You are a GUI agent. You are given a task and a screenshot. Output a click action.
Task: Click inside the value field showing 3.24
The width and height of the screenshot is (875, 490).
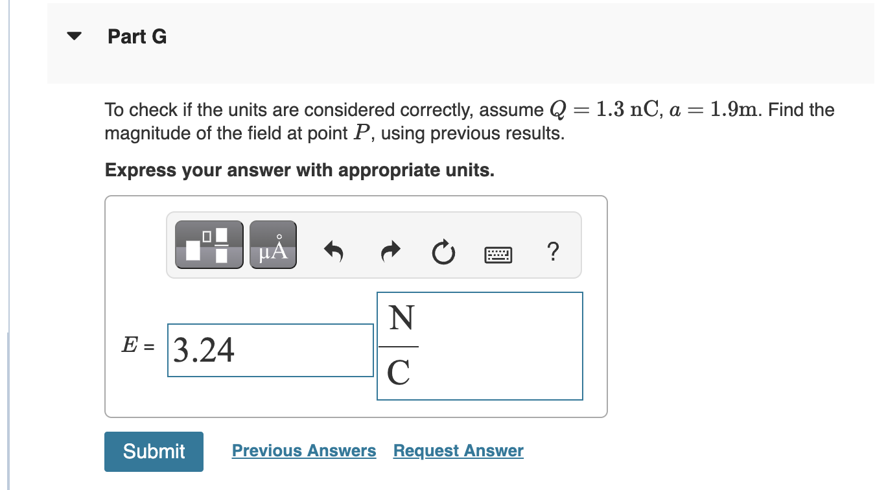coord(269,350)
